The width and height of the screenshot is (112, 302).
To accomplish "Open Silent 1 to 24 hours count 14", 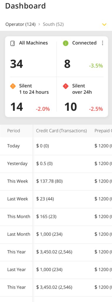I will (16, 107).
